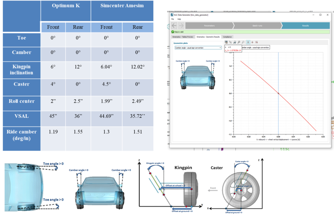Click the origin point marker on red curve
The image size is (334, 215).
pos(278,93)
